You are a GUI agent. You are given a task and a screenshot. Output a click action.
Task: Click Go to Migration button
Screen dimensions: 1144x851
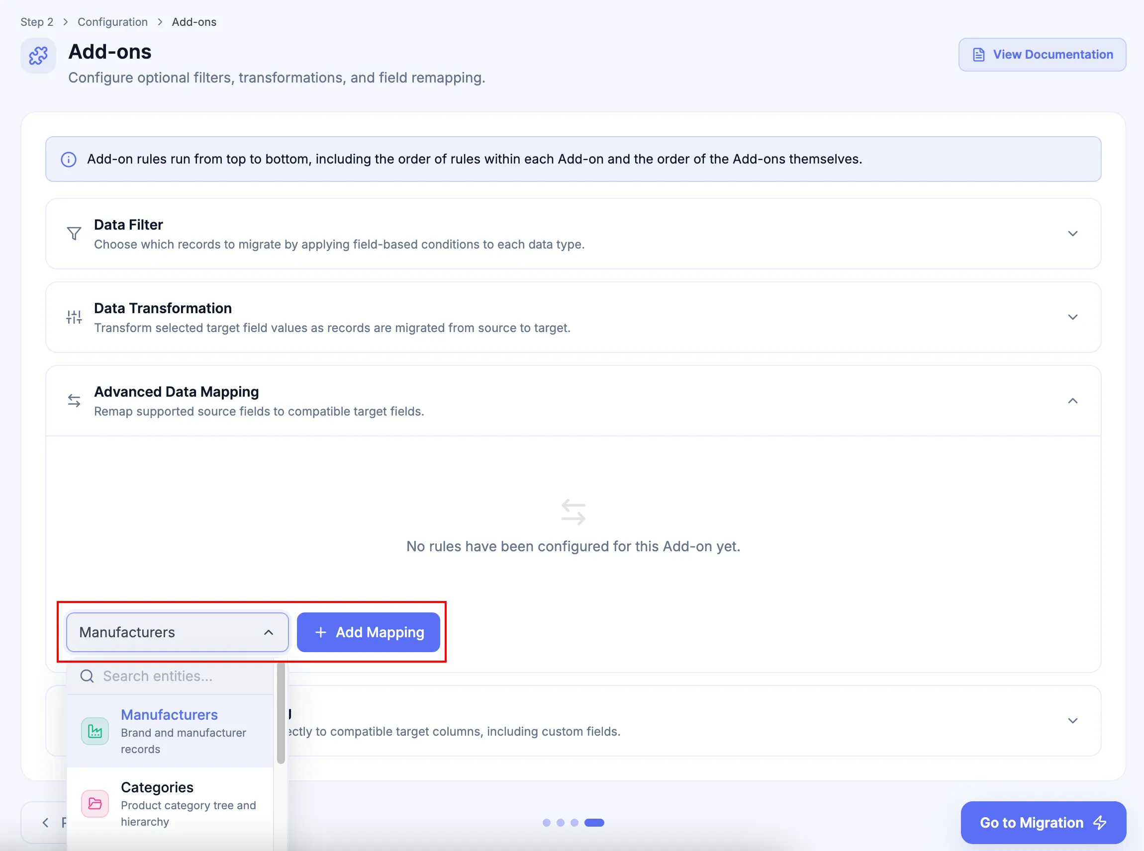1044,823
